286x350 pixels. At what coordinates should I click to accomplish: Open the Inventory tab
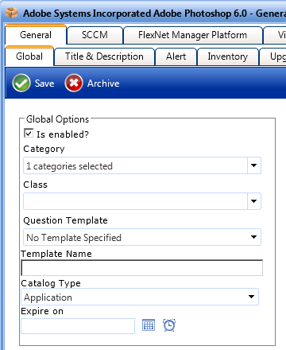coord(227,56)
